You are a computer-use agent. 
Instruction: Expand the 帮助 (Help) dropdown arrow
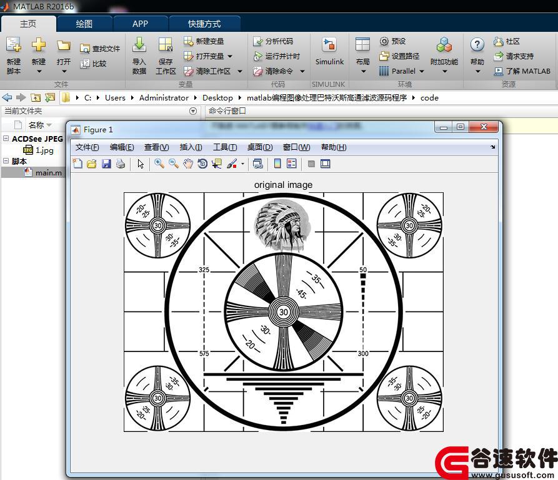coord(478,71)
